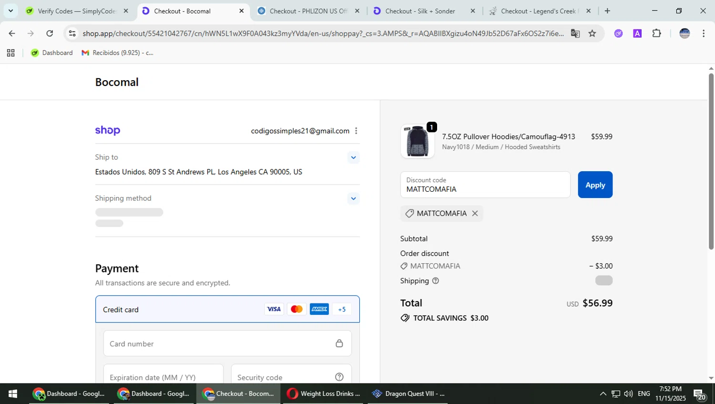Screen dimensions: 715x404
Task: Focus the Card number field
Action: coord(227,343)
